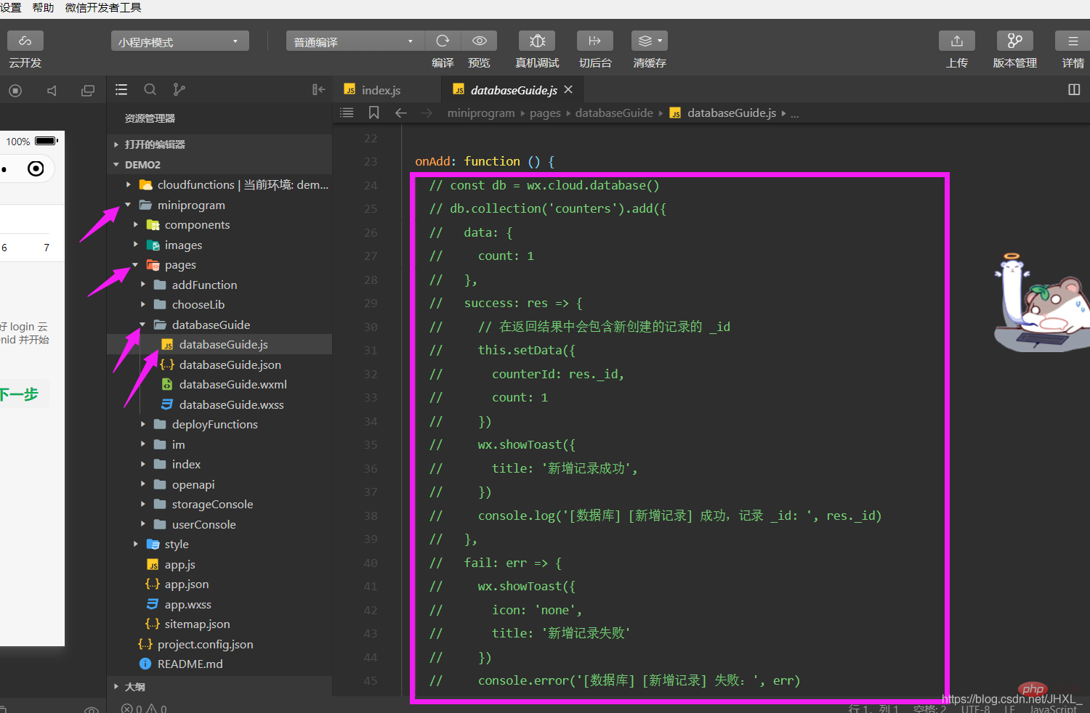Navigate back with the left arrow
1090x713 pixels.
point(401,113)
